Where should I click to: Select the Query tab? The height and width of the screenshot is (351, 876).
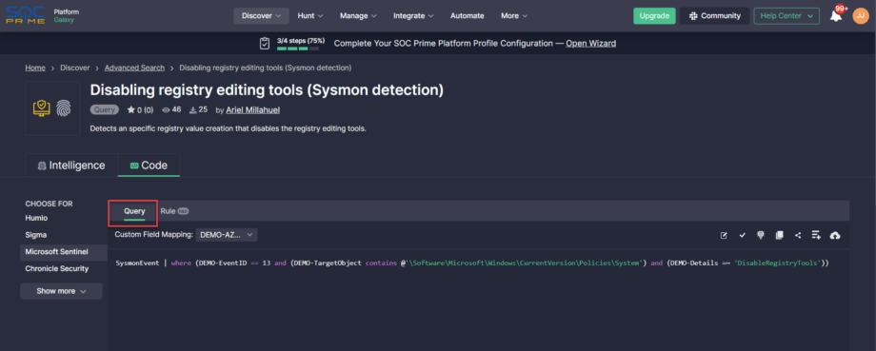pos(134,211)
